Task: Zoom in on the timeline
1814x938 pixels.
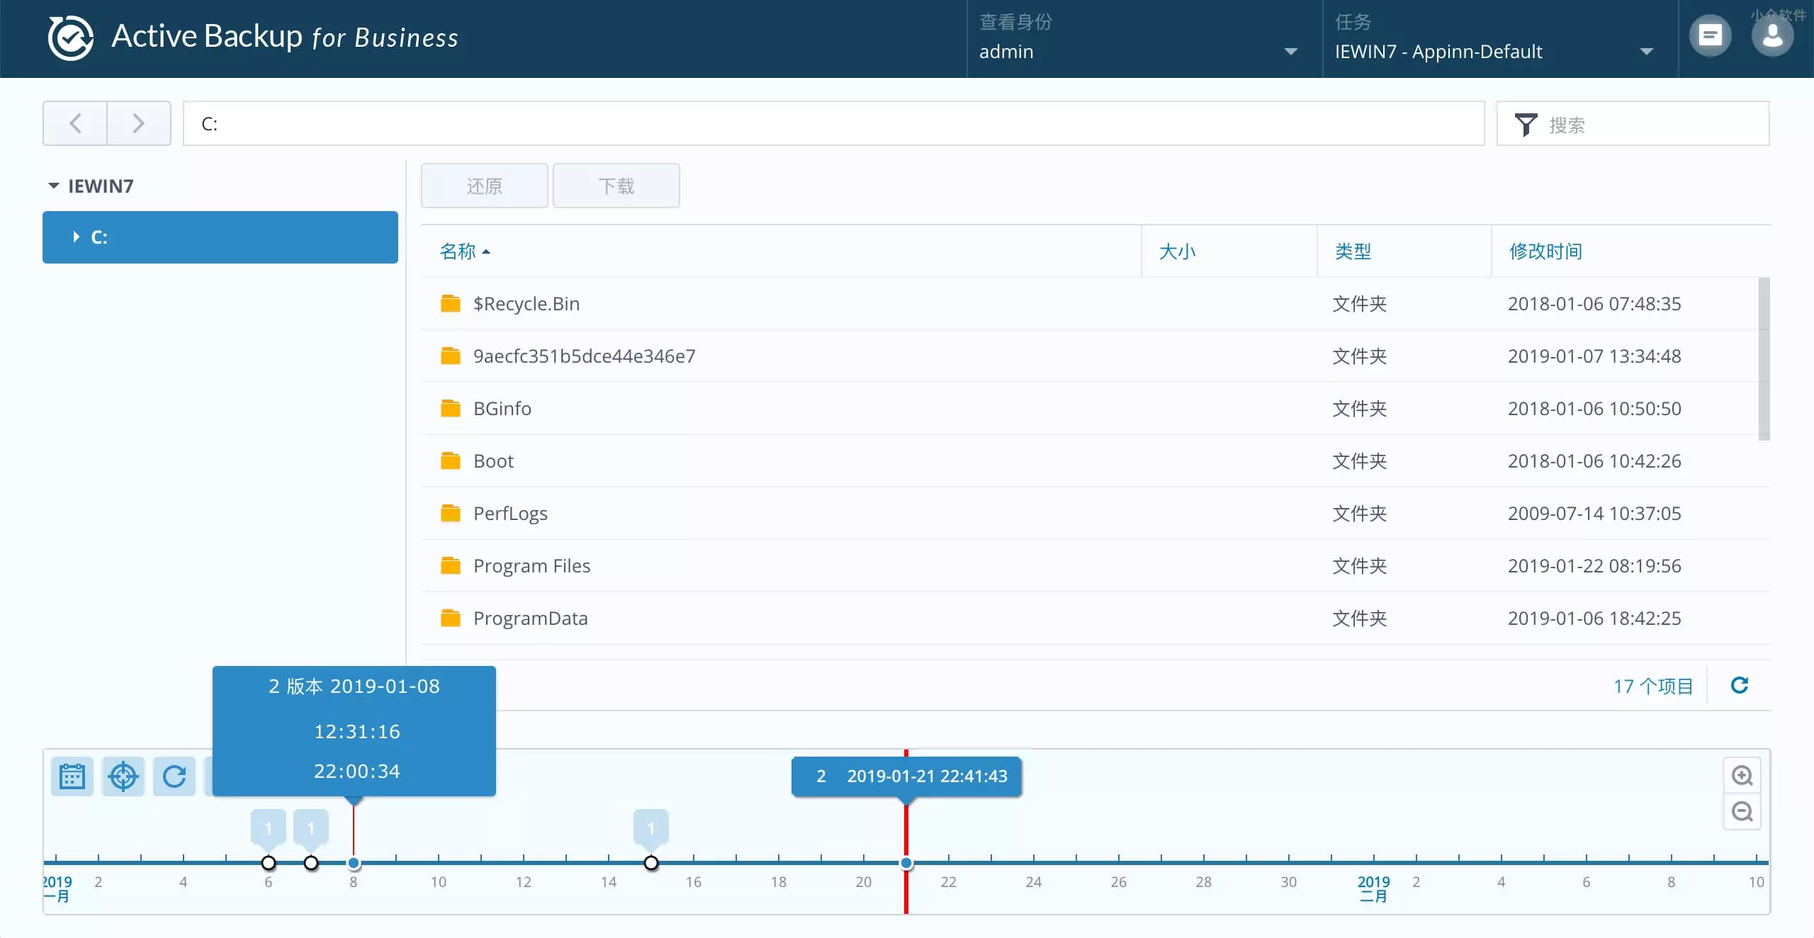Action: (x=1742, y=776)
